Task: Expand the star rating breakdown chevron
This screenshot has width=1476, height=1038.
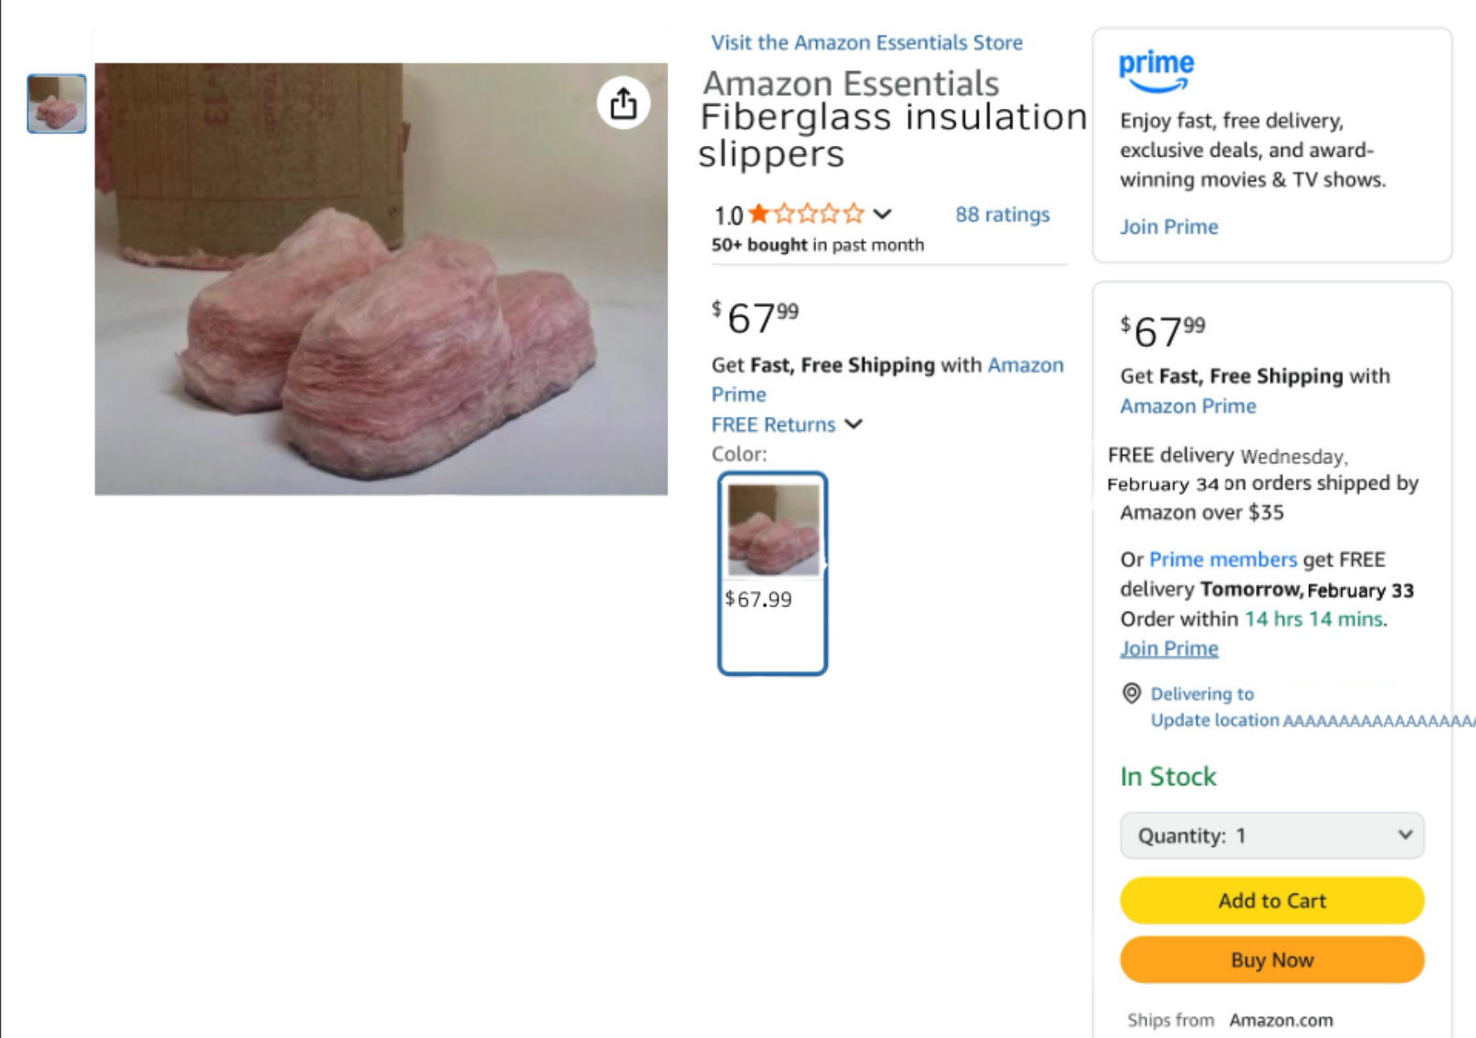Action: coord(882,215)
